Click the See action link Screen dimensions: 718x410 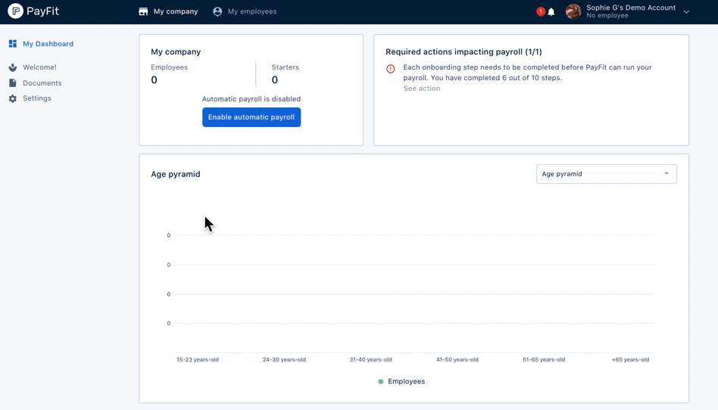(x=422, y=89)
